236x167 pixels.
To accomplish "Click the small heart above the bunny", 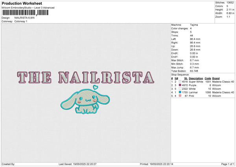I will click(x=95, y=87).
